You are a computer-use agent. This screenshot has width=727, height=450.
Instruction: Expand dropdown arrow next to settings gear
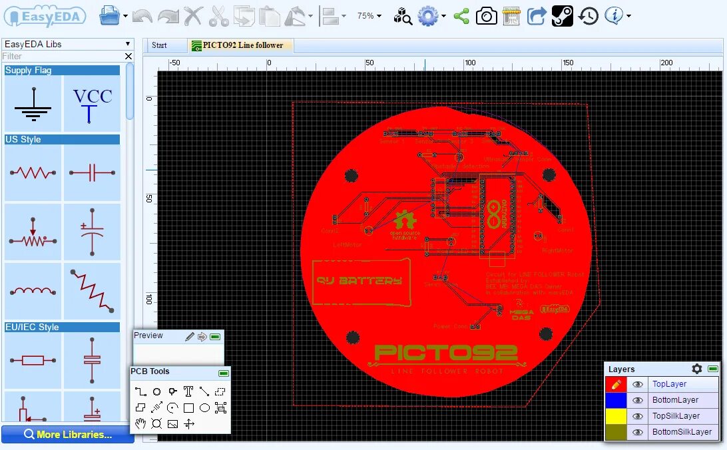(x=443, y=16)
